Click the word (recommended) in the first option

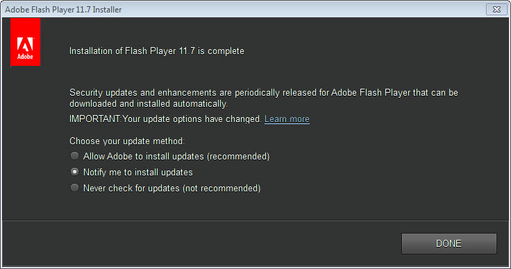[238, 157]
